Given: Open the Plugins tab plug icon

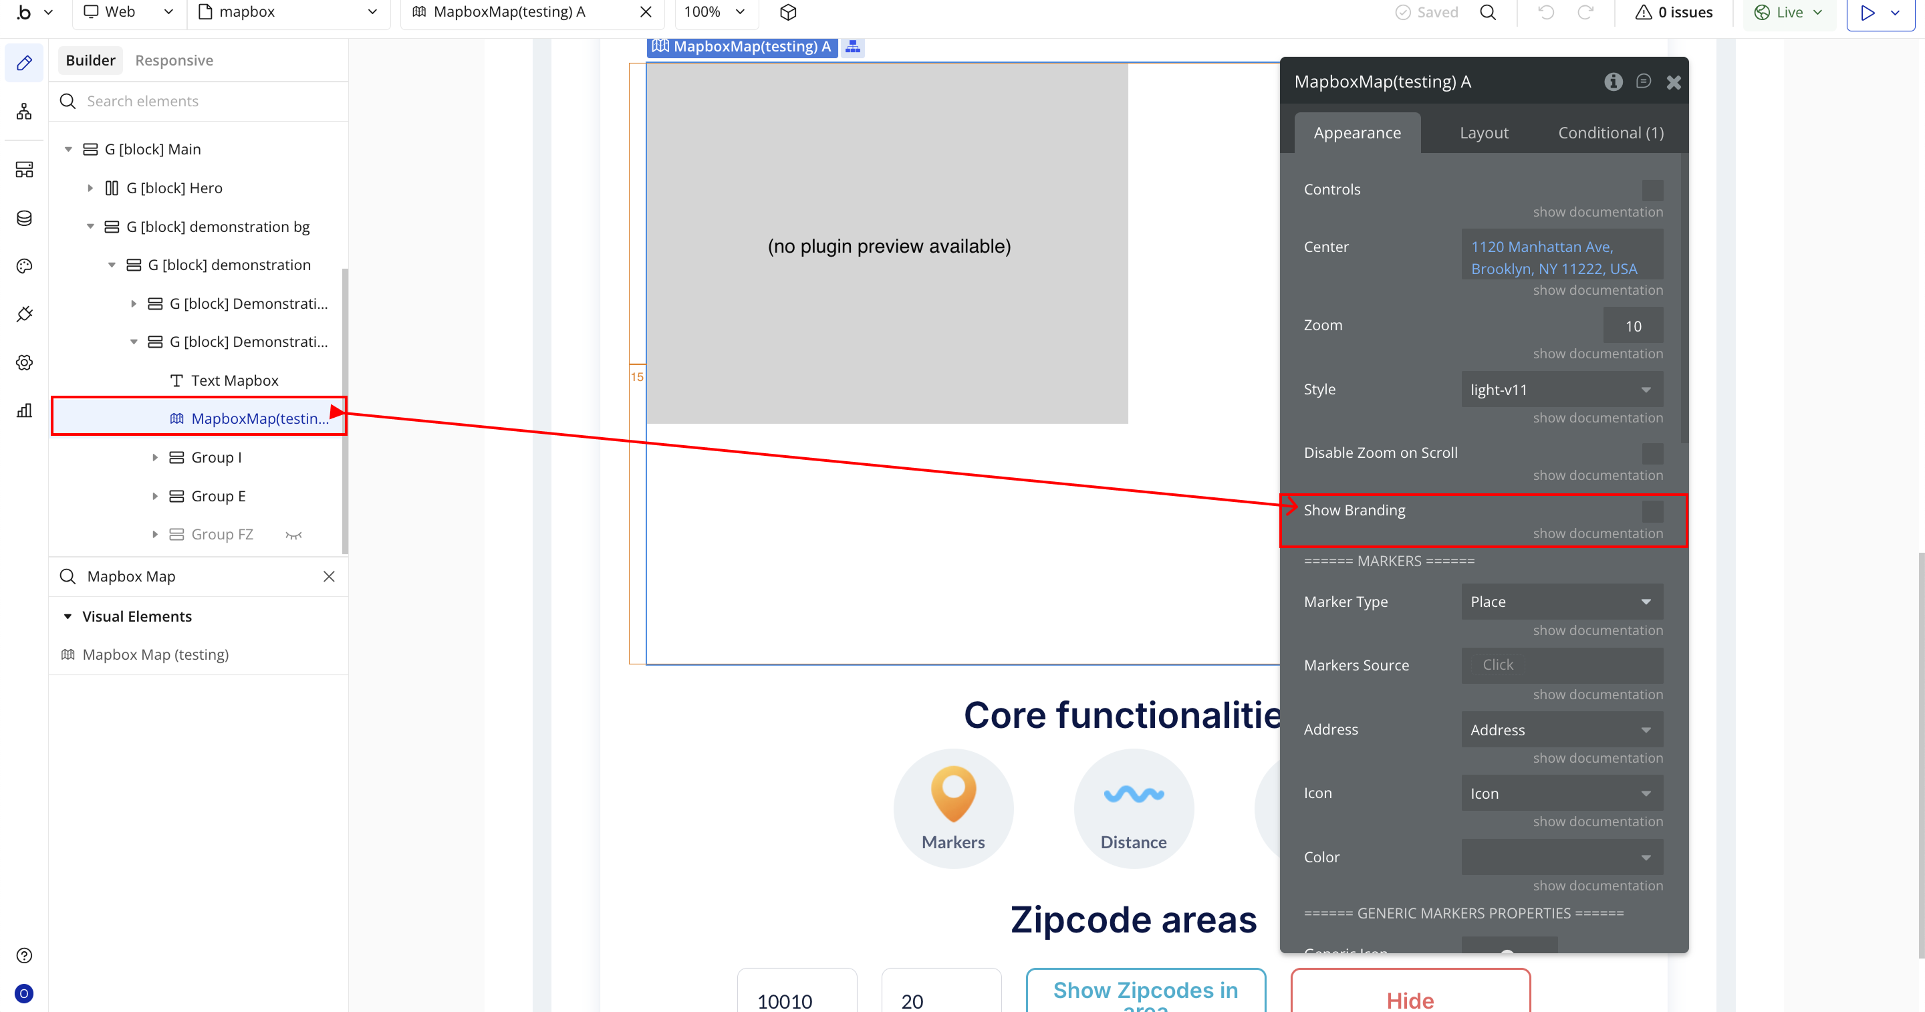Looking at the screenshot, I should point(24,314).
